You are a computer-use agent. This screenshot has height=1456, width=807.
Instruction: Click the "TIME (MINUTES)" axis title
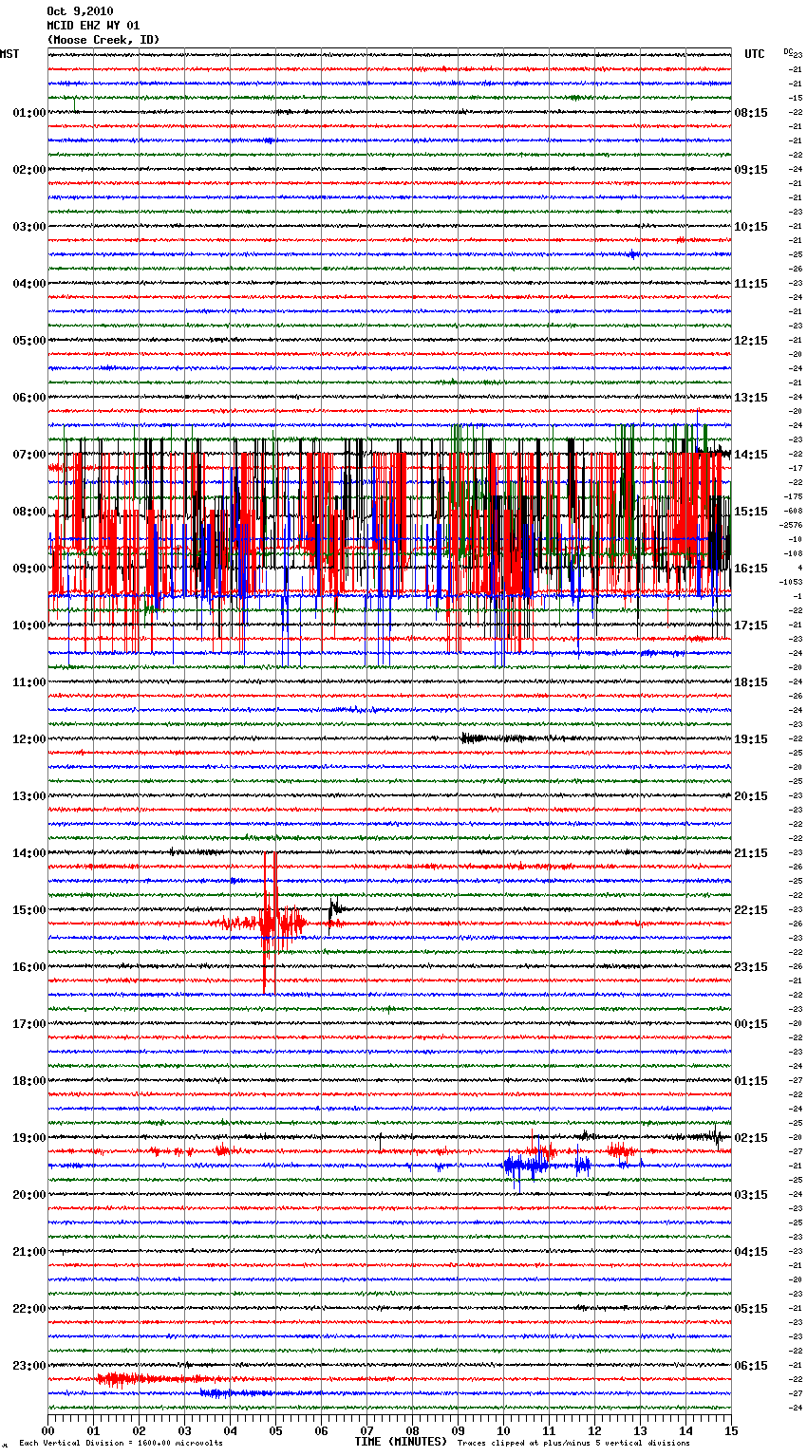pyautogui.click(x=401, y=1442)
